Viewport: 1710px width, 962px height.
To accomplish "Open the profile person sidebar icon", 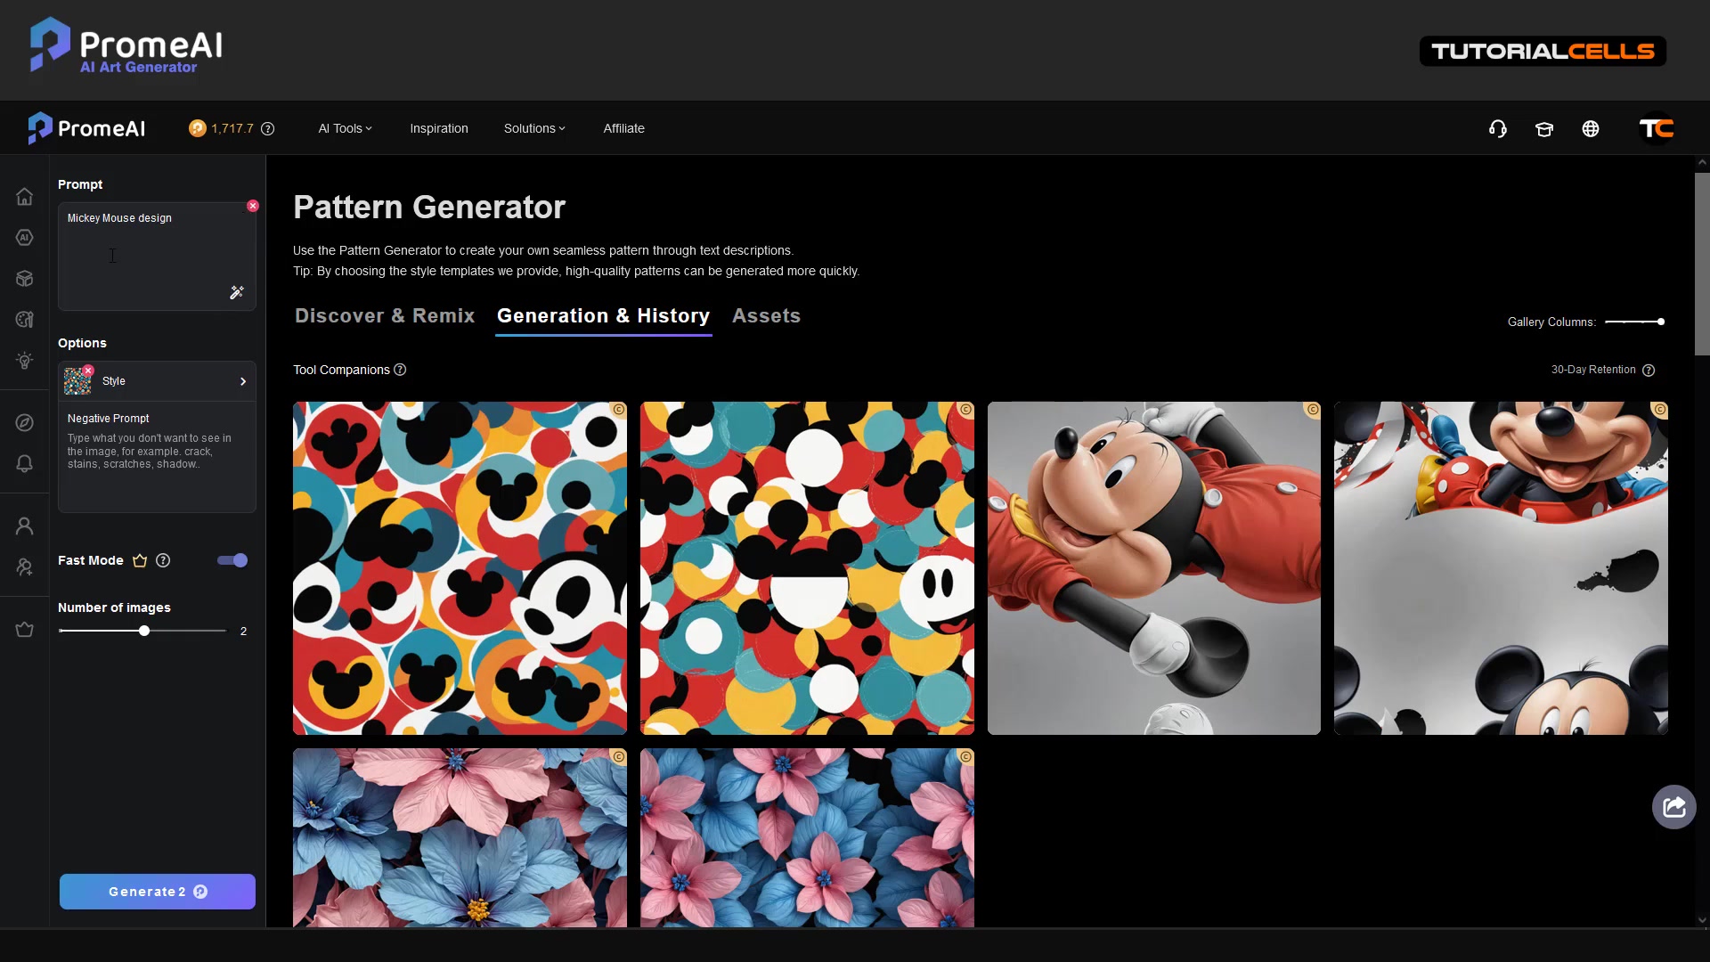I will (x=25, y=526).
